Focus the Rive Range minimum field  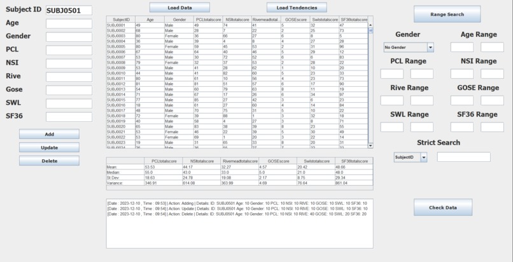[392, 100]
